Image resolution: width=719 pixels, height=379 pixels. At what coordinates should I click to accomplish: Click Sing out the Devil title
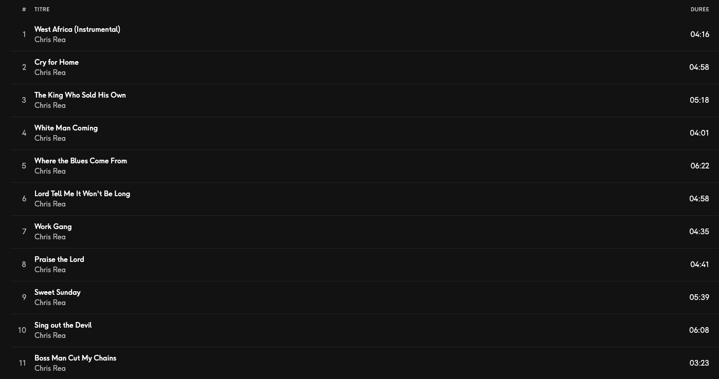coord(63,325)
